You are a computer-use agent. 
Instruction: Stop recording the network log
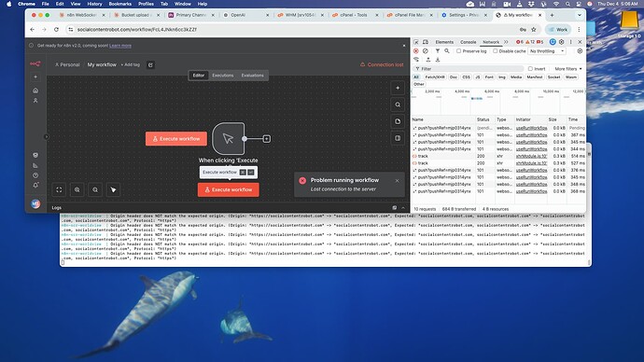tap(416, 51)
